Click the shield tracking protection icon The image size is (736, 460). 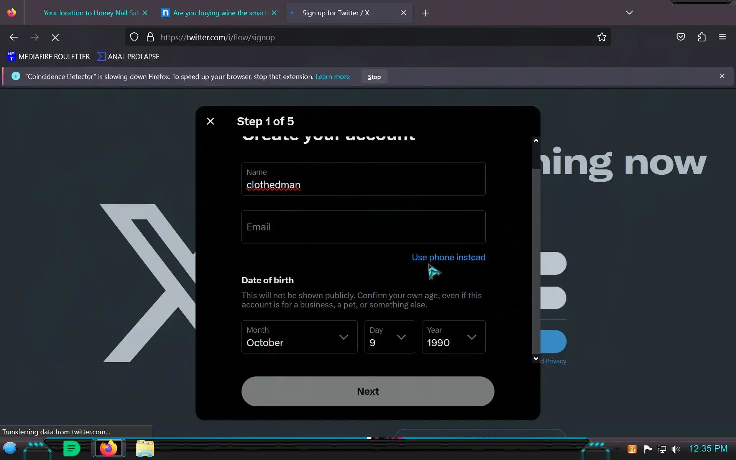pos(134,37)
